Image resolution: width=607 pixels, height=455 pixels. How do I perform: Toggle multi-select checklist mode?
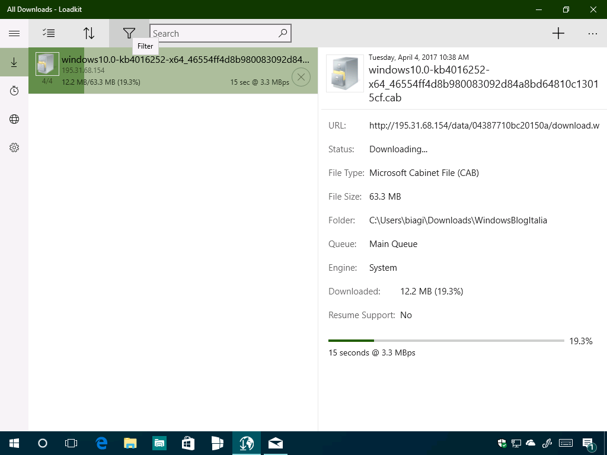tap(49, 33)
